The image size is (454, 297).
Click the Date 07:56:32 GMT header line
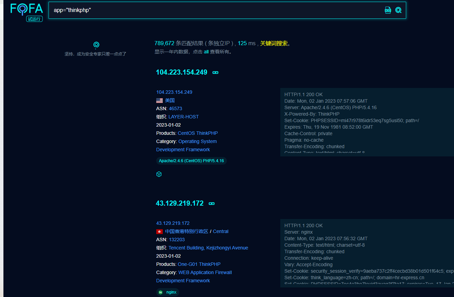click(326, 238)
